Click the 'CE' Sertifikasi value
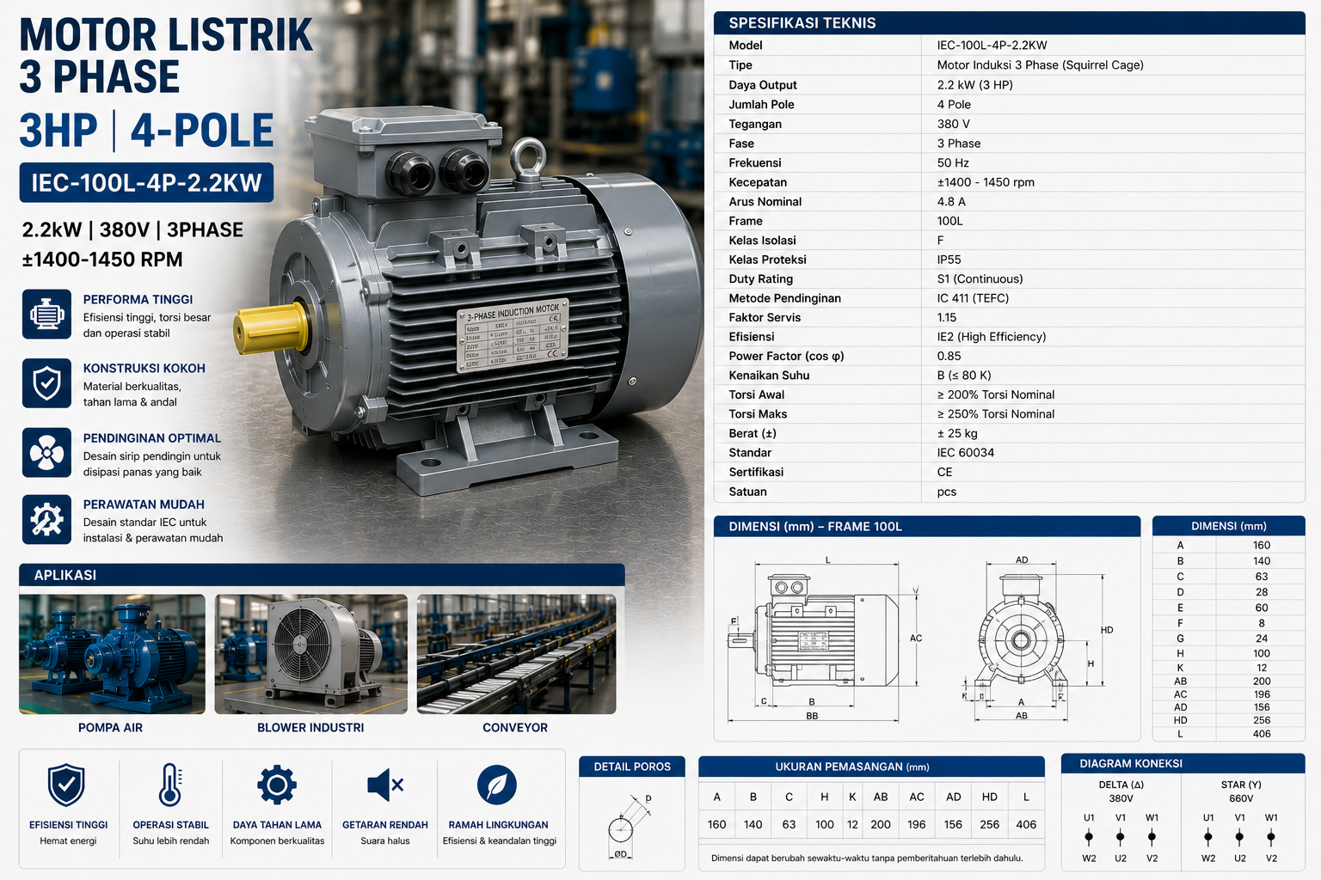 click(x=944, y=472)
